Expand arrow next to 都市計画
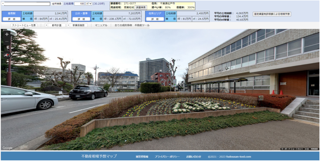The width and height of the screenshot is (322, 162). pyautogui.click(x=46, y=25)
